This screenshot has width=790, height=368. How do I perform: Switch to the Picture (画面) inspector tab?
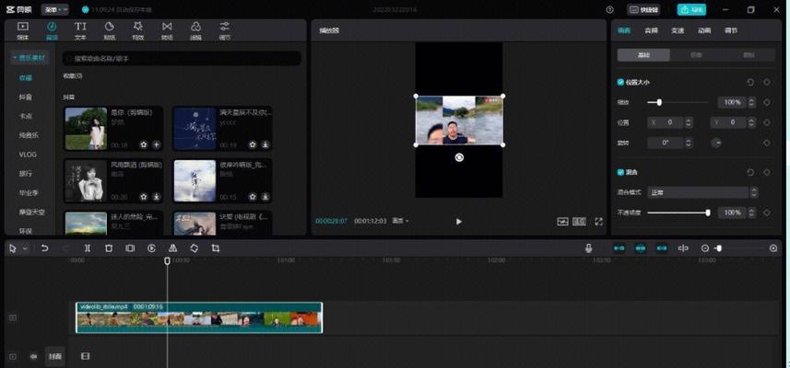click(x=624, y=30)
